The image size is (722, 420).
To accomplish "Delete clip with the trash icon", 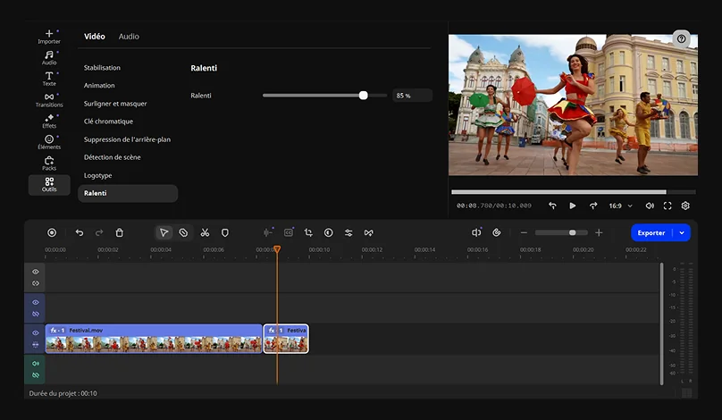I will tap(120, 232).
